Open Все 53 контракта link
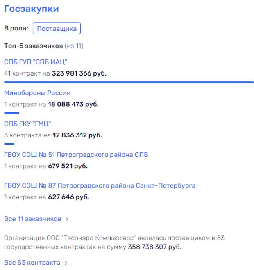The width and height of the screenshot is (254, 270). (x=32, y=263)
